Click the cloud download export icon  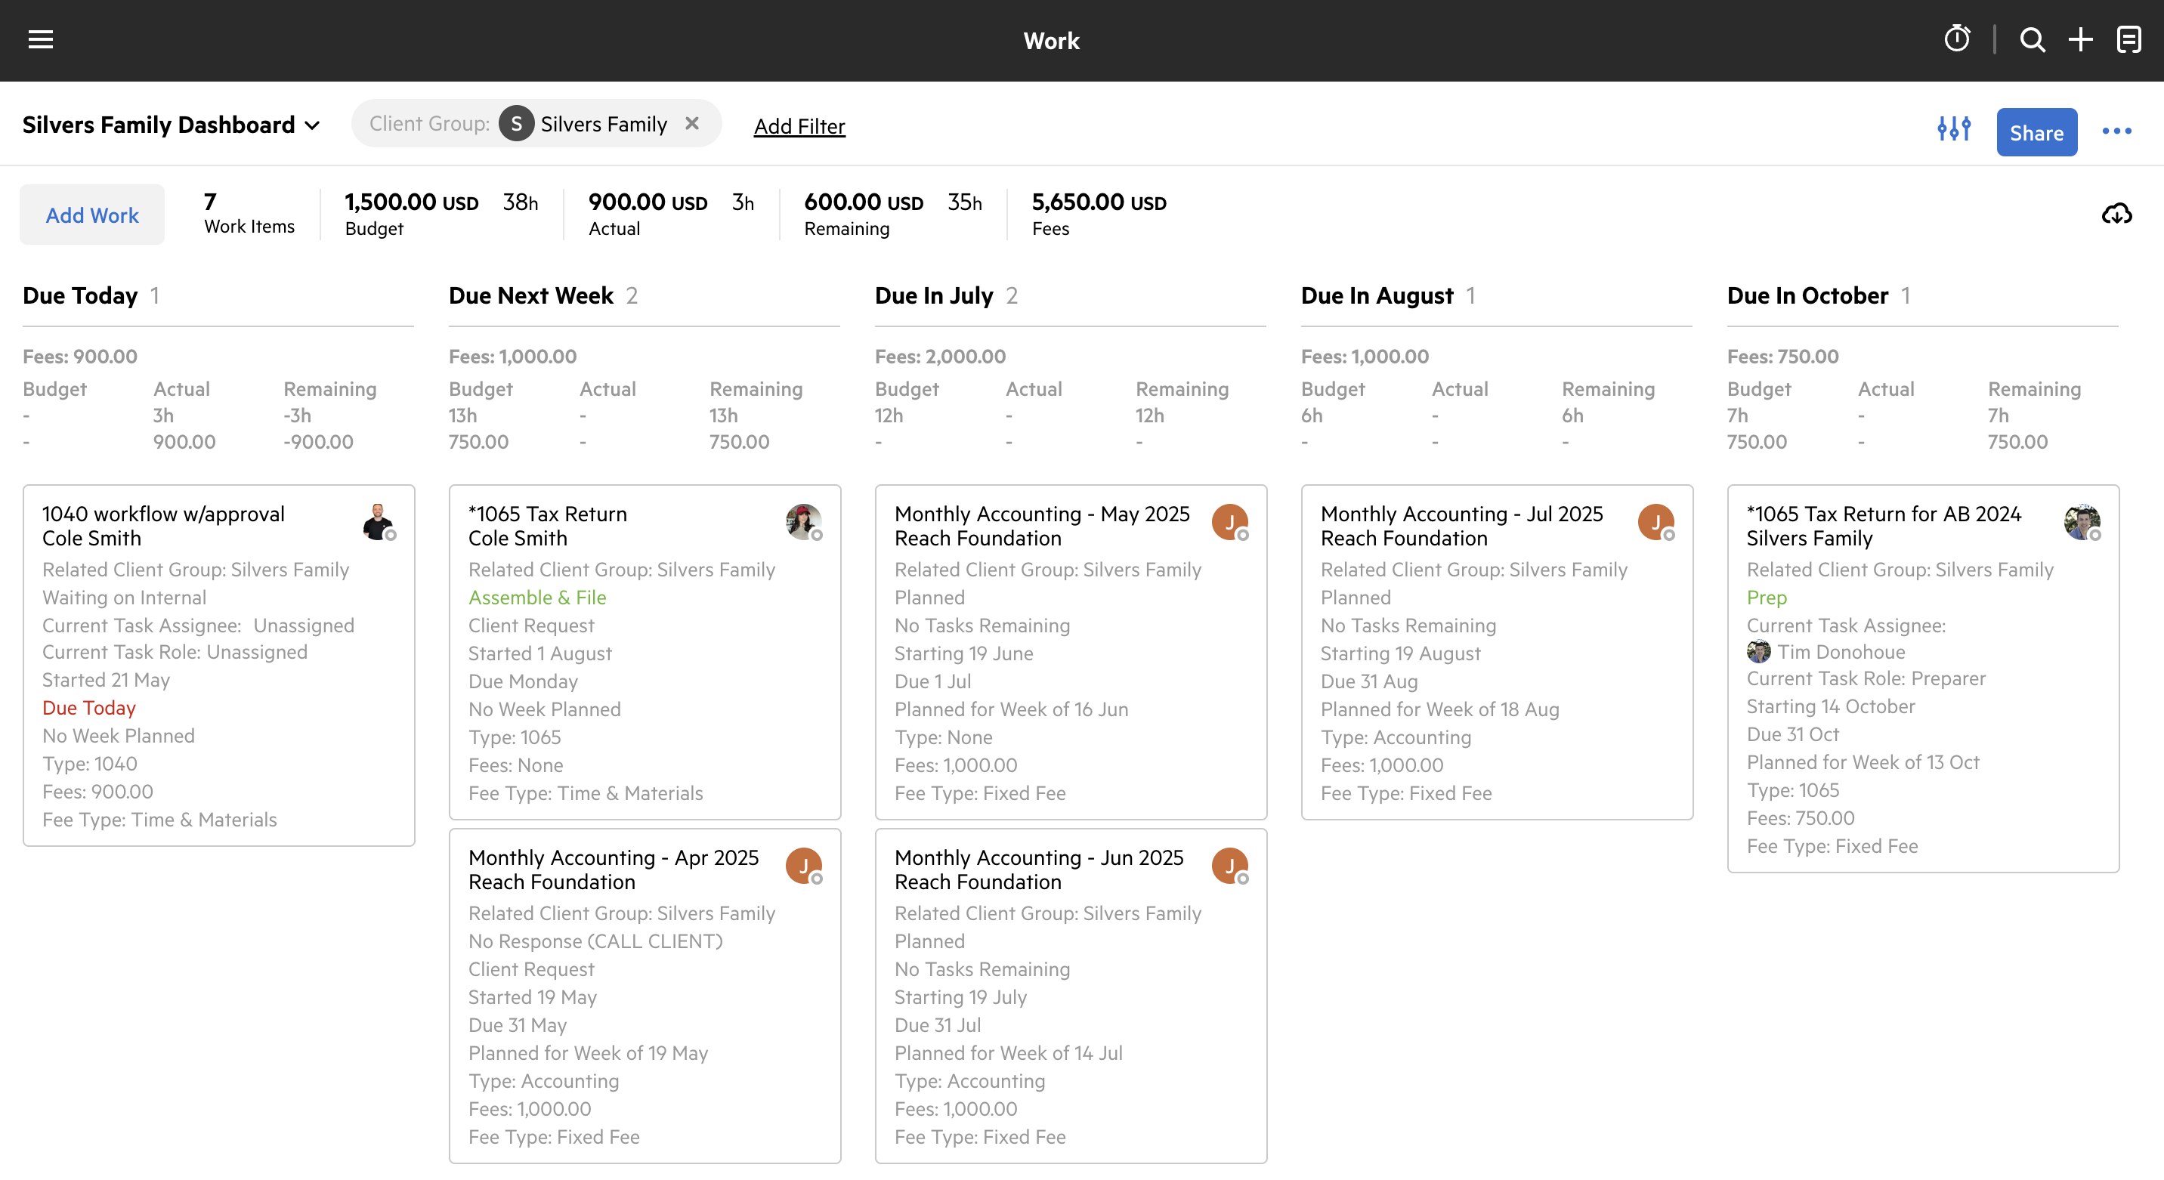[2116, 214]
